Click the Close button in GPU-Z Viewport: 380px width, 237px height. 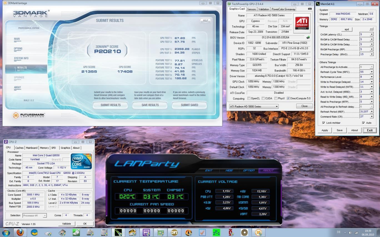[304, 106]
